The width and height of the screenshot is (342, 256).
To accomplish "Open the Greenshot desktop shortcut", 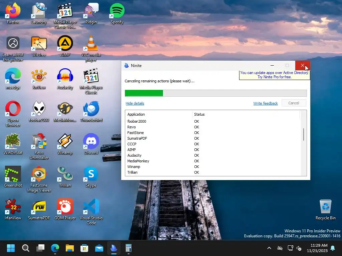I will tap(13, 177).
